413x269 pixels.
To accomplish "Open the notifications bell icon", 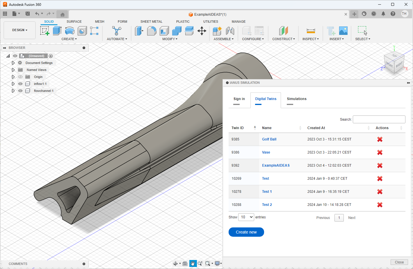I will coord(383,14).
